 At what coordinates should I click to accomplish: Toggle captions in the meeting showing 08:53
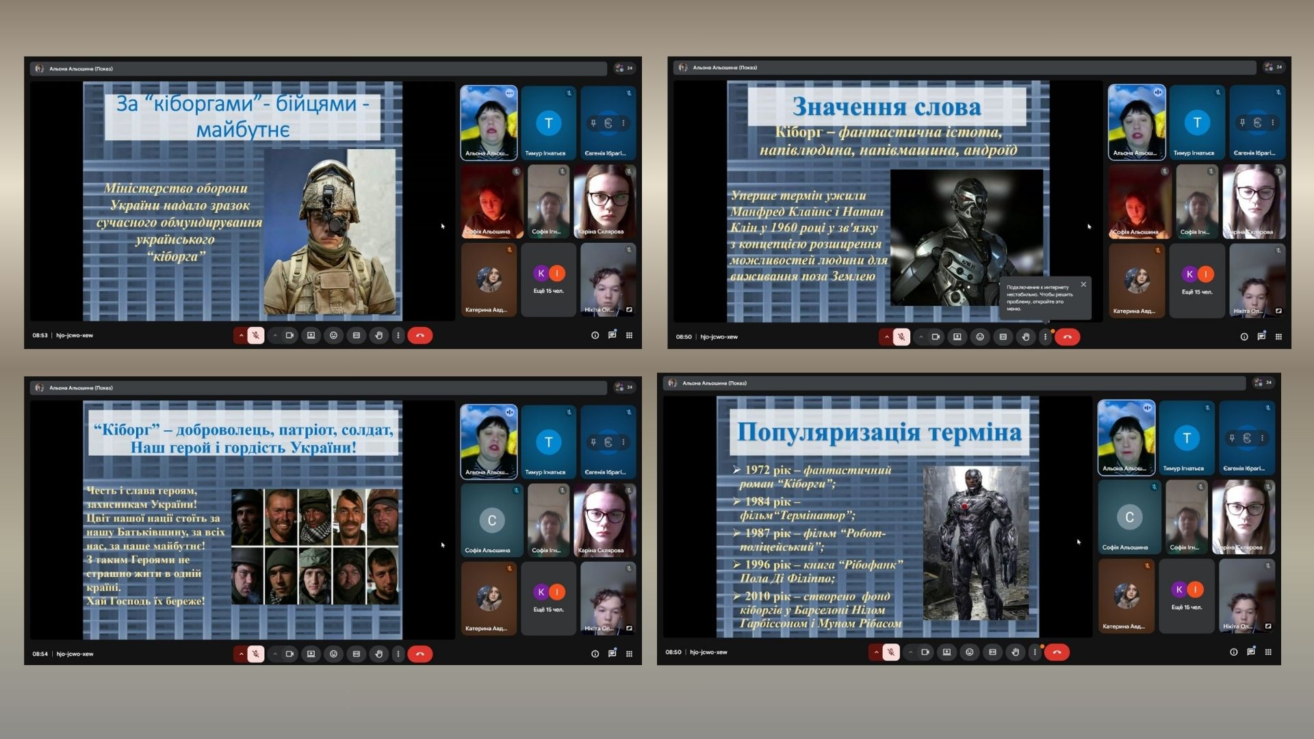[356, 335]
